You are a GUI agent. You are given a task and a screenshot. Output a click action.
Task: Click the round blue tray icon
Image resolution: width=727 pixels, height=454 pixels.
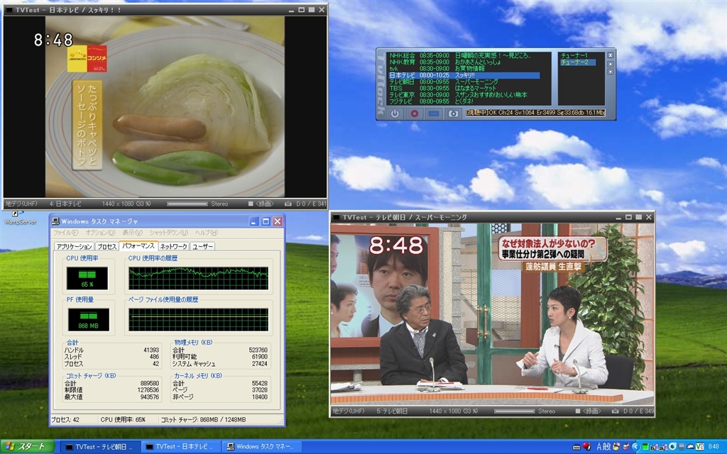click(x=672, y=447)
